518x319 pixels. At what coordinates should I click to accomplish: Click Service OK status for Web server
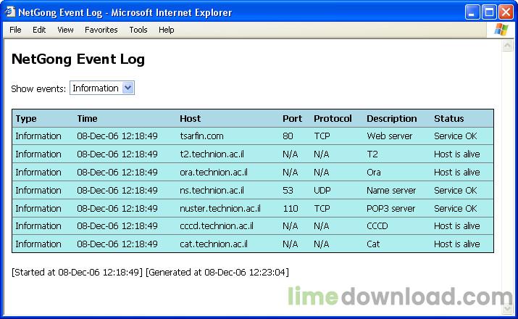(456, 136)
